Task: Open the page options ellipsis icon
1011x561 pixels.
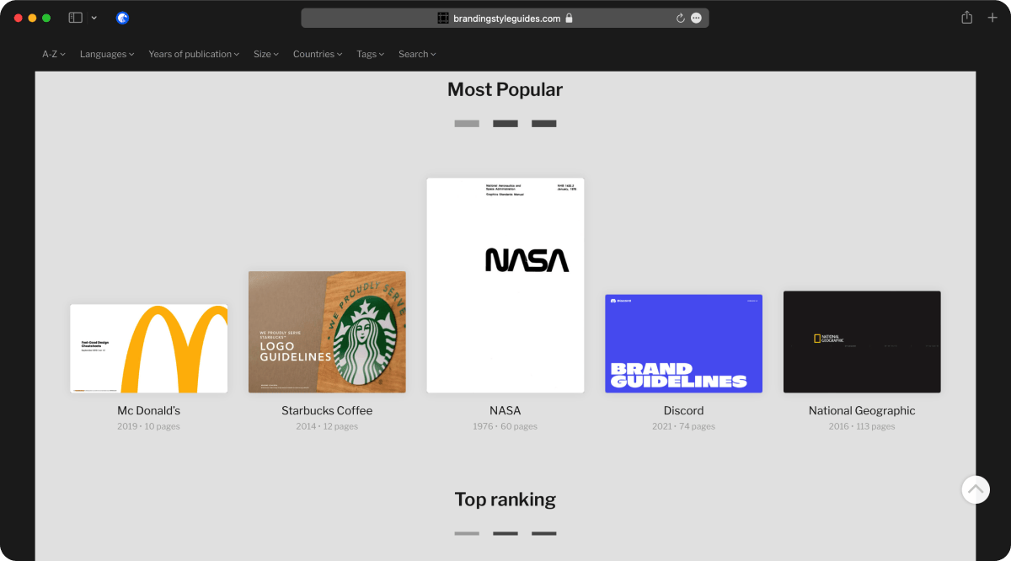Action: pos(696,18)
